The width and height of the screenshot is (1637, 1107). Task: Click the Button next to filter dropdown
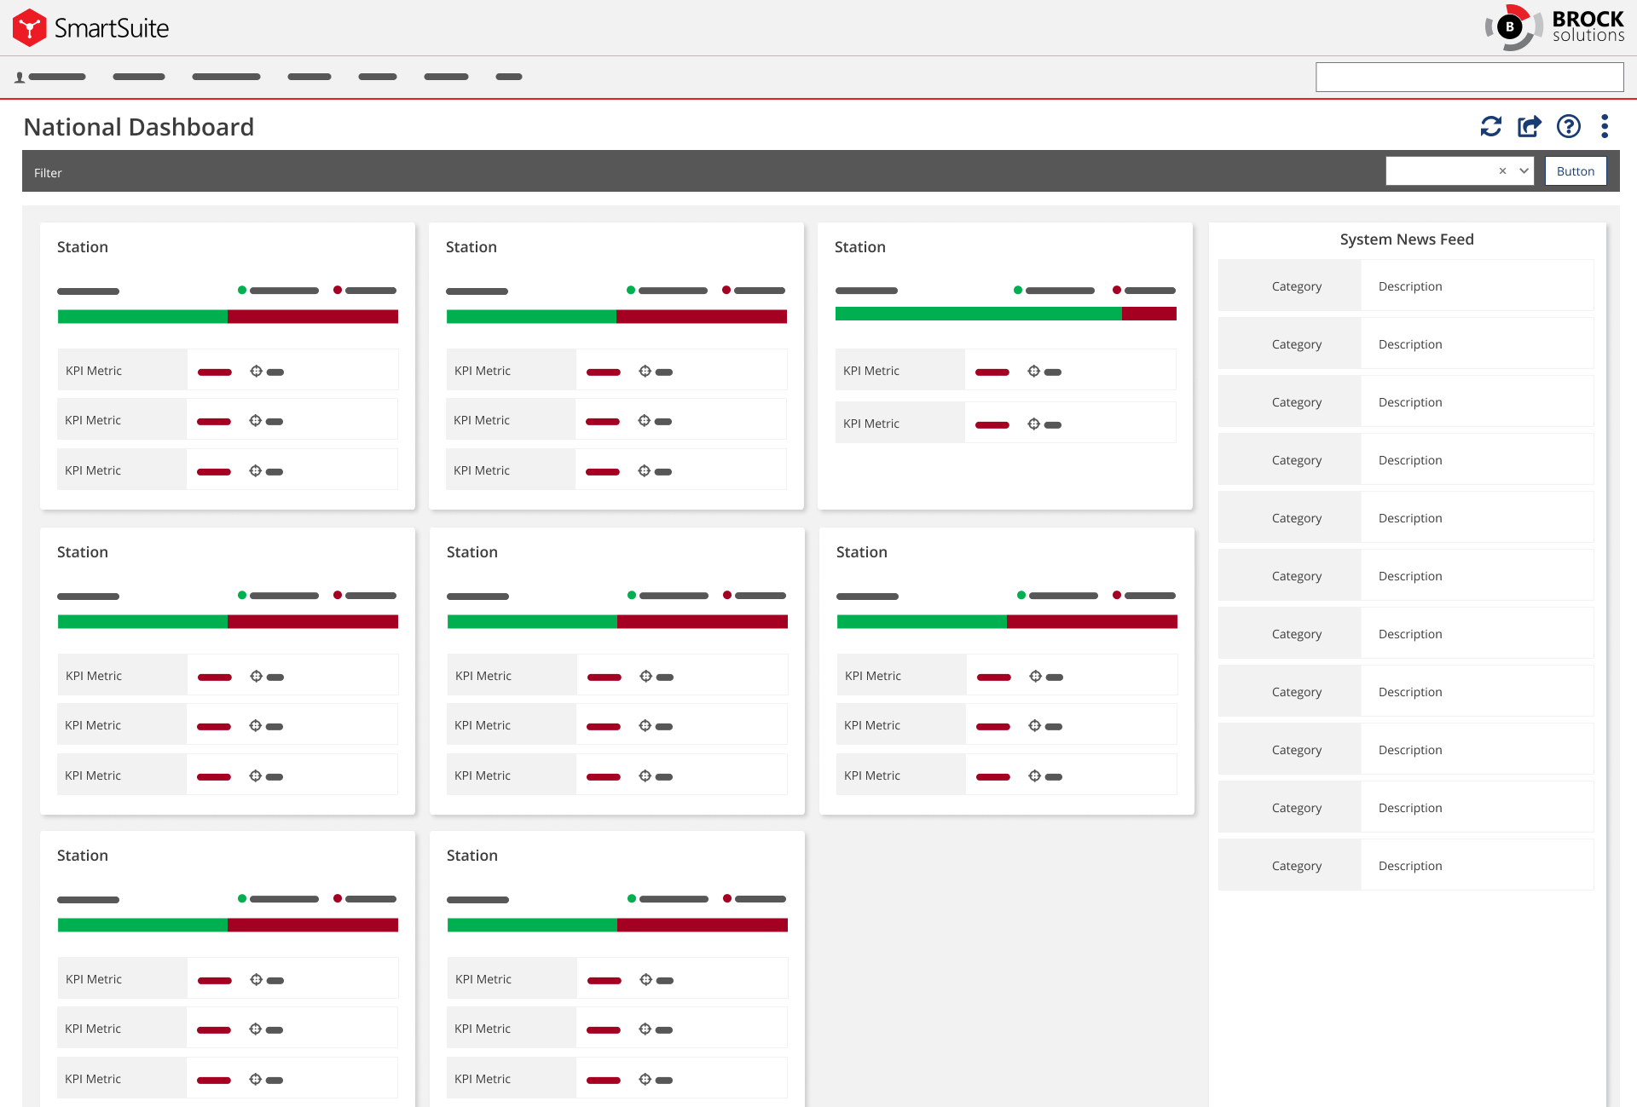point(1575,171)
